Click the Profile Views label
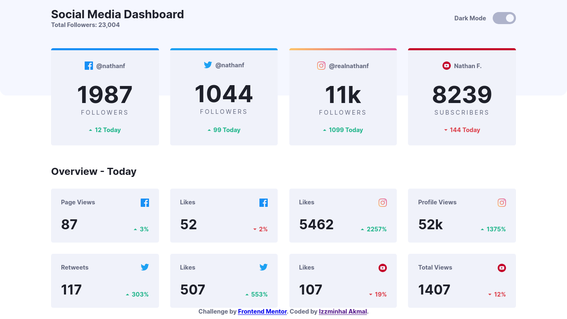 (437, 202)
